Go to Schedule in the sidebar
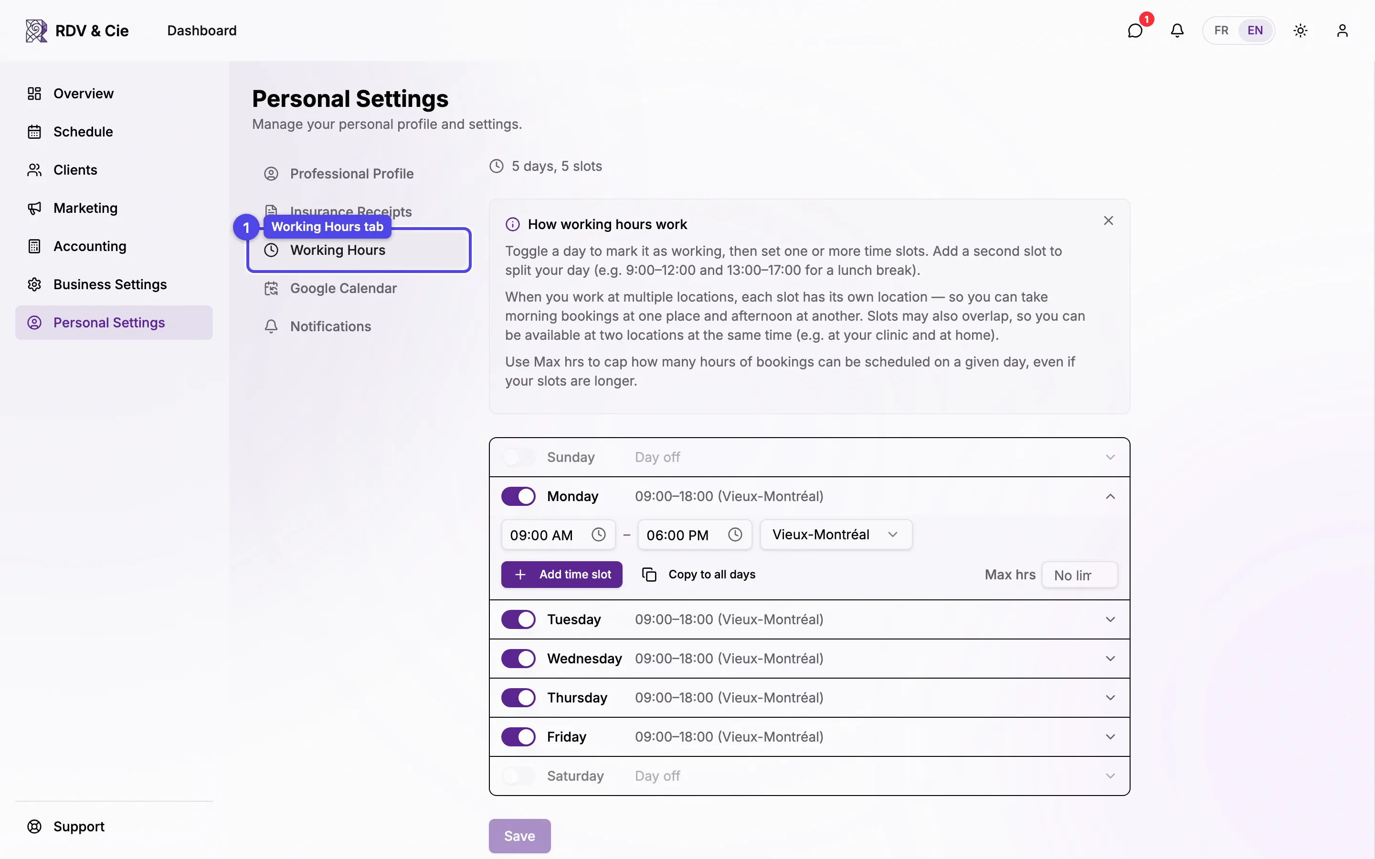Viewport: 1375px width, 859px height. 114,132
